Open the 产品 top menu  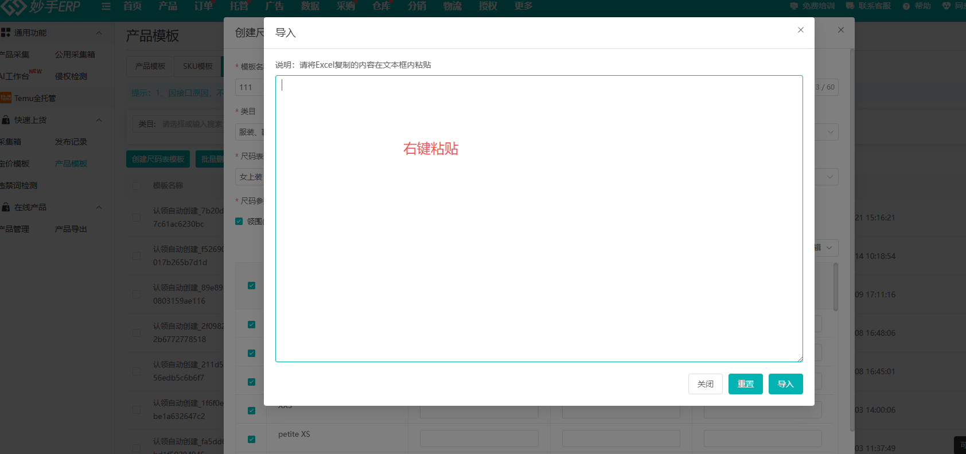(x=168, y=6)
